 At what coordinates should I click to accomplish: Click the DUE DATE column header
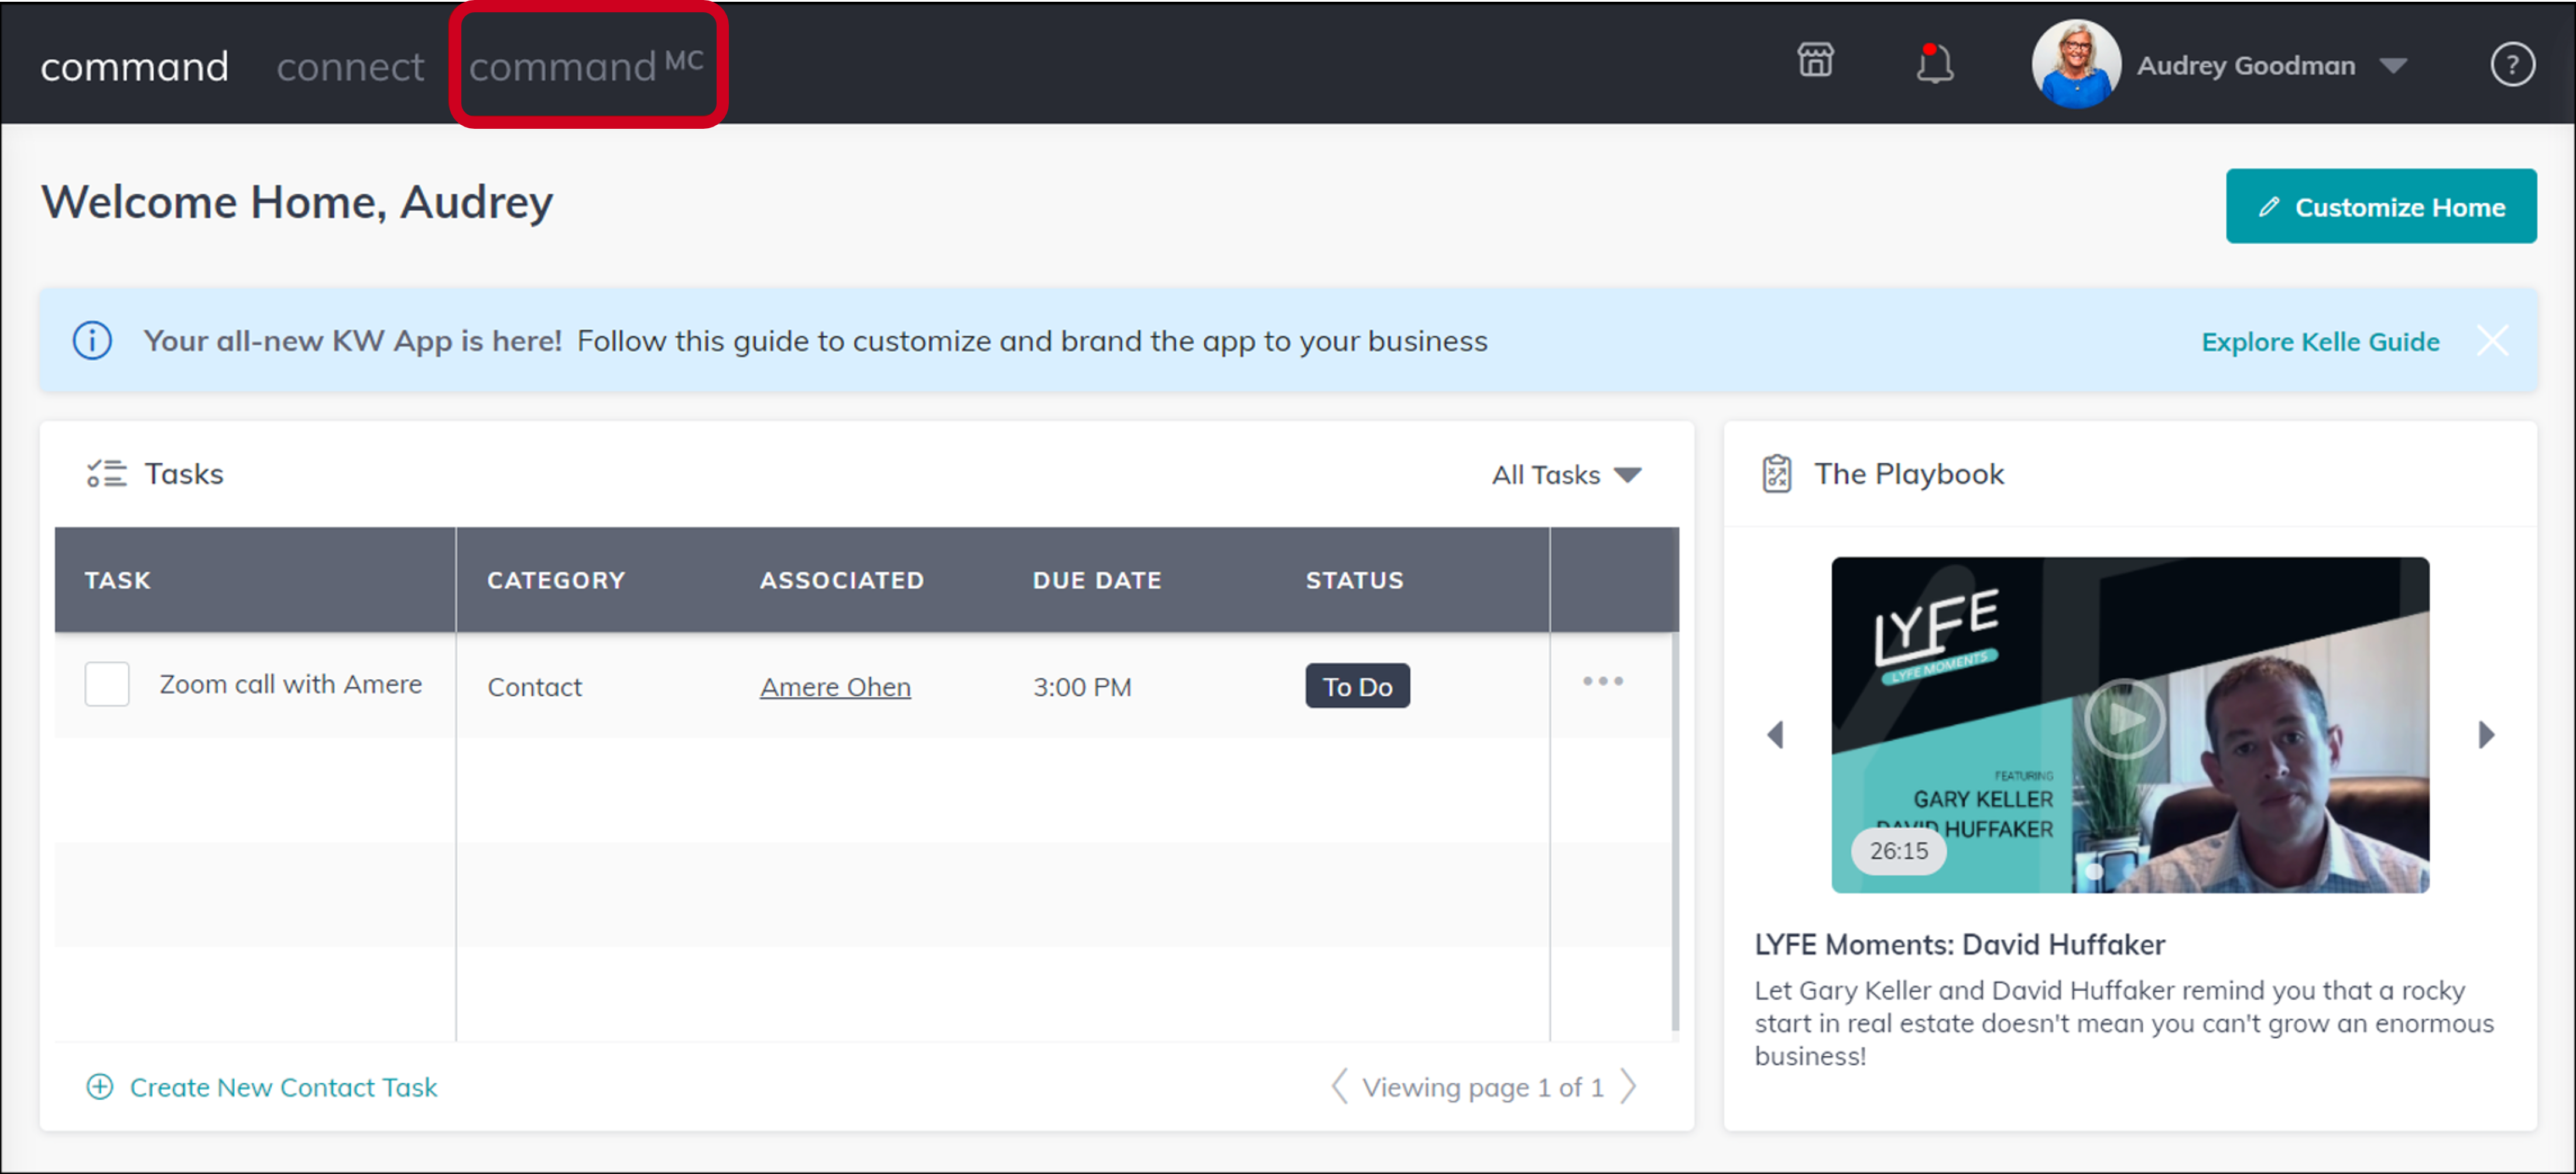click(1097, 580)
